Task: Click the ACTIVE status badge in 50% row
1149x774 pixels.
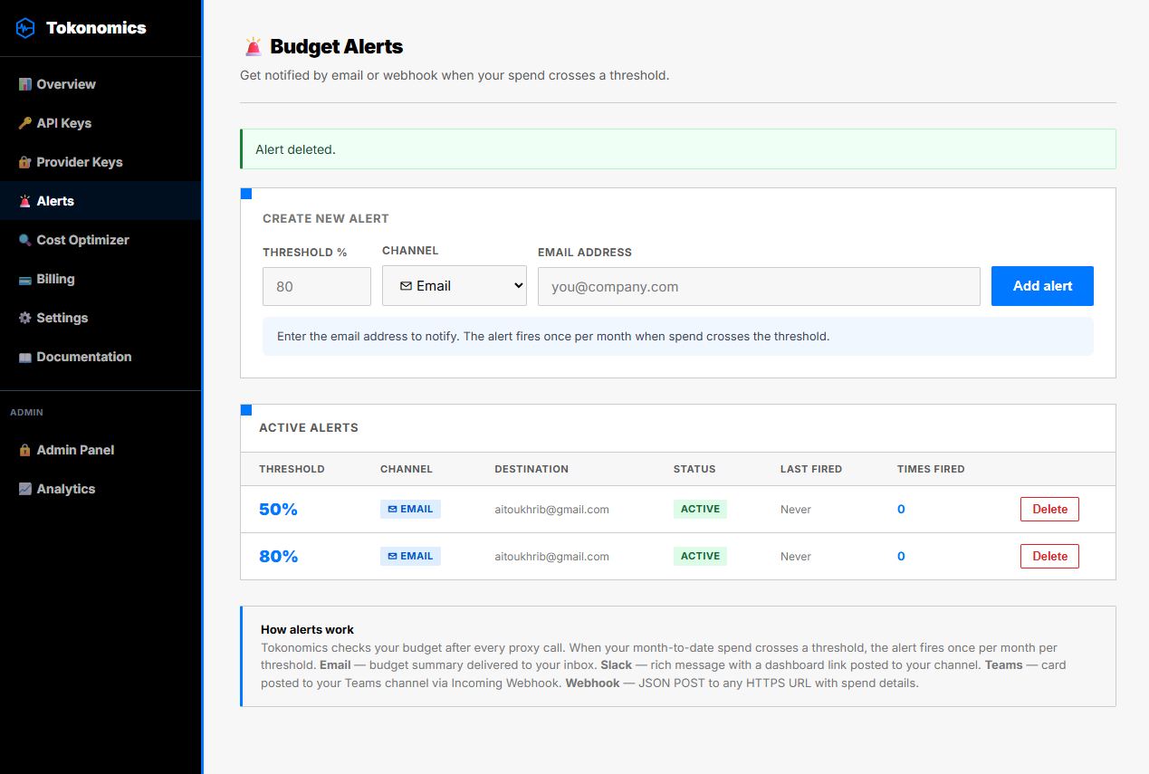Action: (700, 509)
